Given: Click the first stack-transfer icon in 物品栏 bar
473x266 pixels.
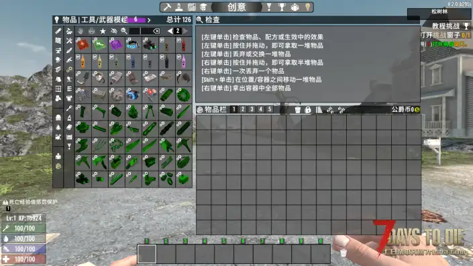Looking at the screenshot, I should click(x=330, y=110).
